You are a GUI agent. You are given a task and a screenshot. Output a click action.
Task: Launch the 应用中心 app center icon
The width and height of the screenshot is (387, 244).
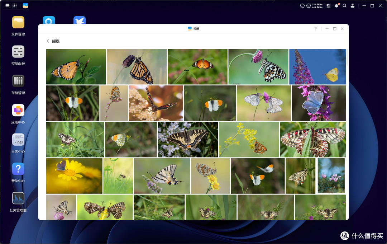click(18, 110)
